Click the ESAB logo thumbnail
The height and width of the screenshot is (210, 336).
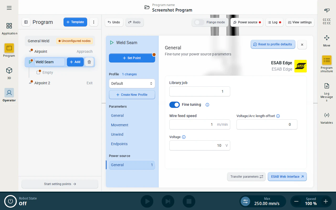[300, 66]
